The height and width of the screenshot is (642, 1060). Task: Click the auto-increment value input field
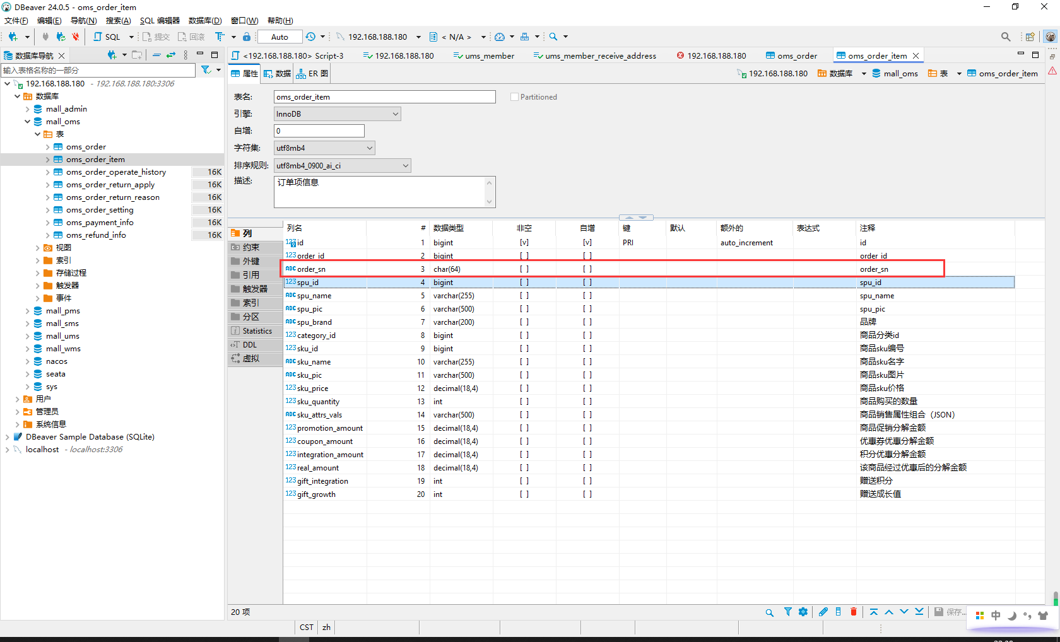(319, 131)
